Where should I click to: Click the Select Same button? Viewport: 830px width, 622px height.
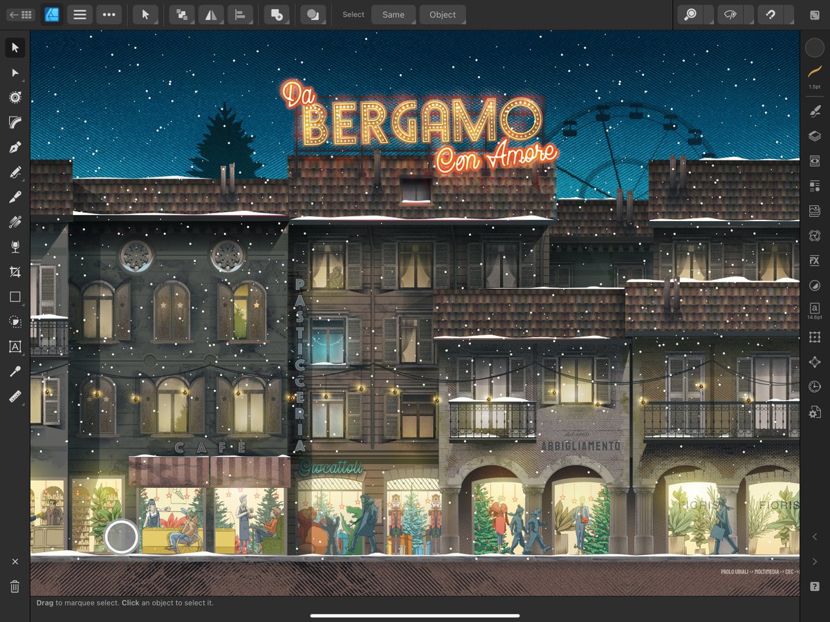coord(394,15)
